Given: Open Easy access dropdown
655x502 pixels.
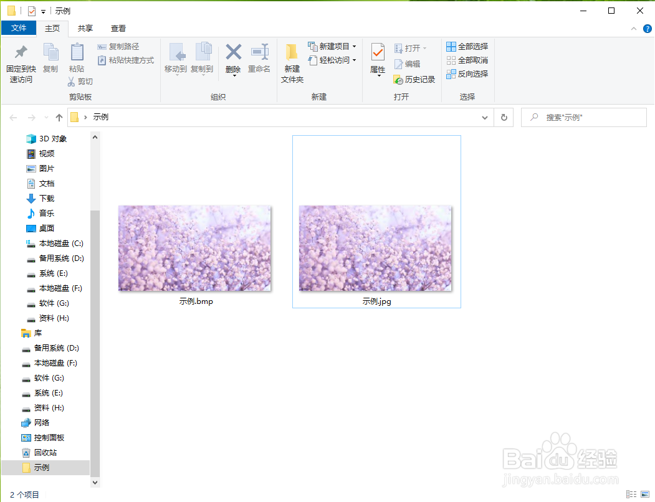Looking at the screenshot, I should tap(332, 60).
